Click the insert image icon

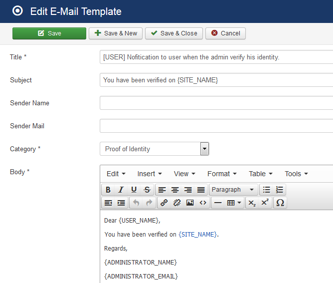190,203
